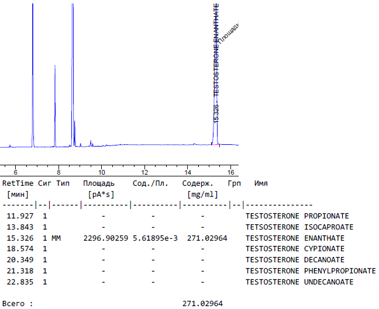
Task: Click the x-axis tick label 10
Action: (x=101, y=172)
